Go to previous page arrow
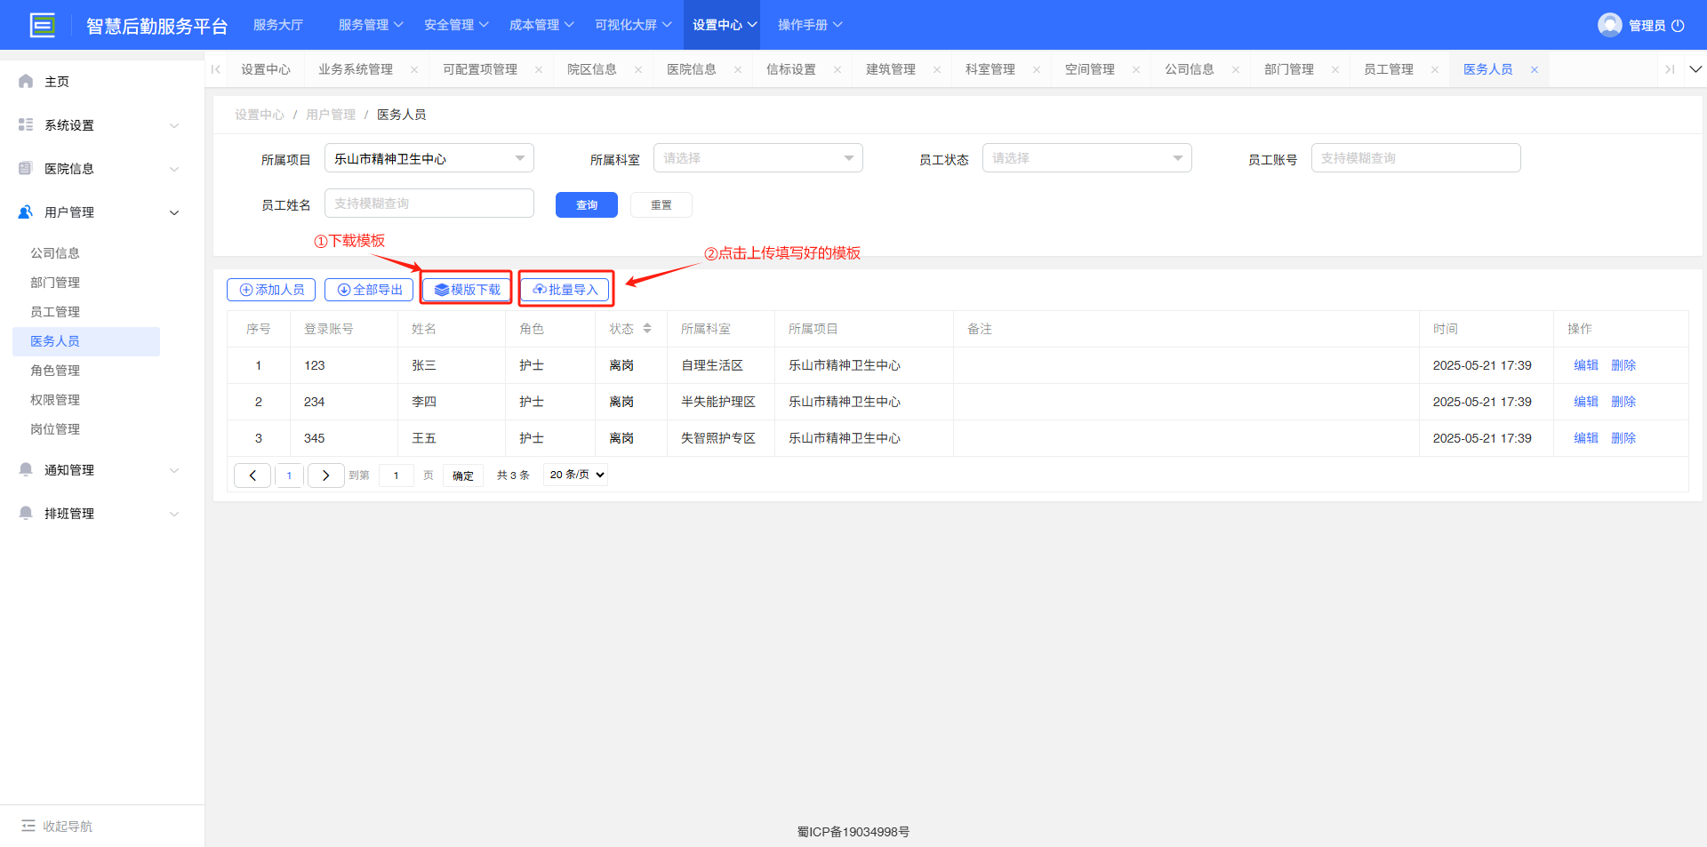 (252, 475)
